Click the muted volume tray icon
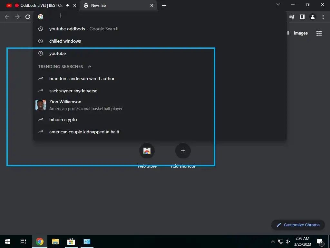This screenshot has height=248, width=330. 288,242
